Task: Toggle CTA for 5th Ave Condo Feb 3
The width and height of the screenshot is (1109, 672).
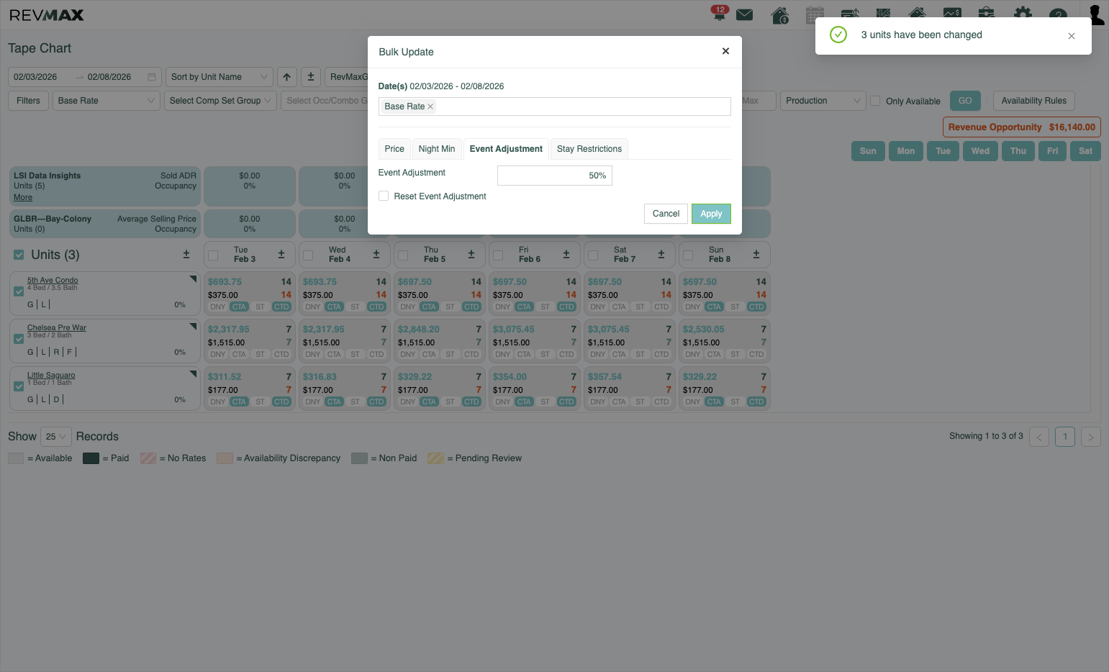Action: pos(239,307)
